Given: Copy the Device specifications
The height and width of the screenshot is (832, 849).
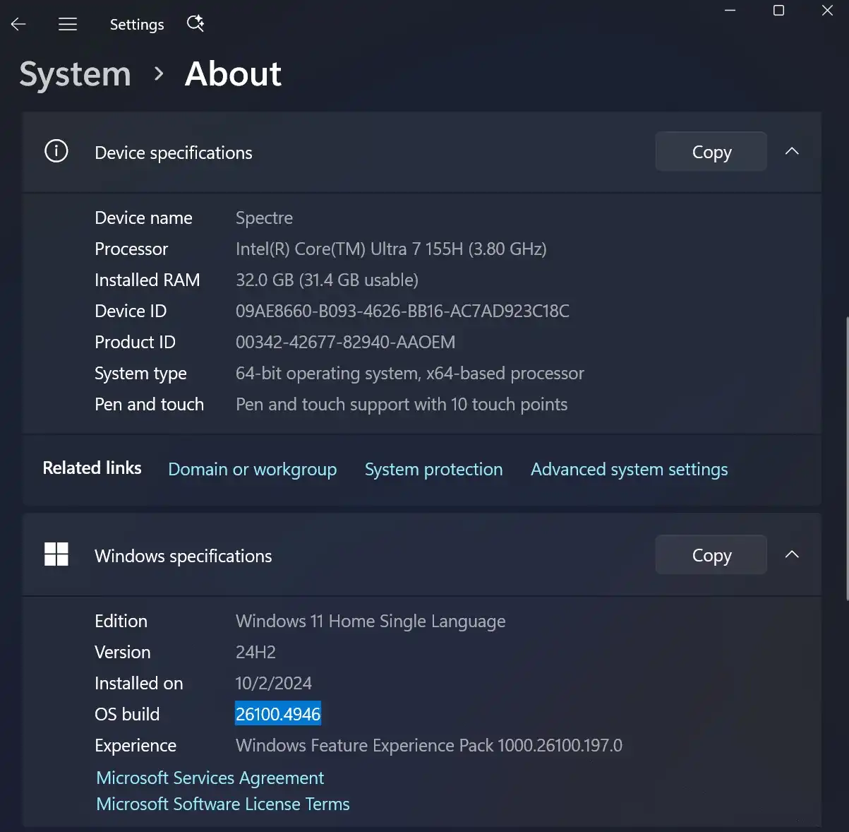Looking at the screenshot, I should (711, 152).
